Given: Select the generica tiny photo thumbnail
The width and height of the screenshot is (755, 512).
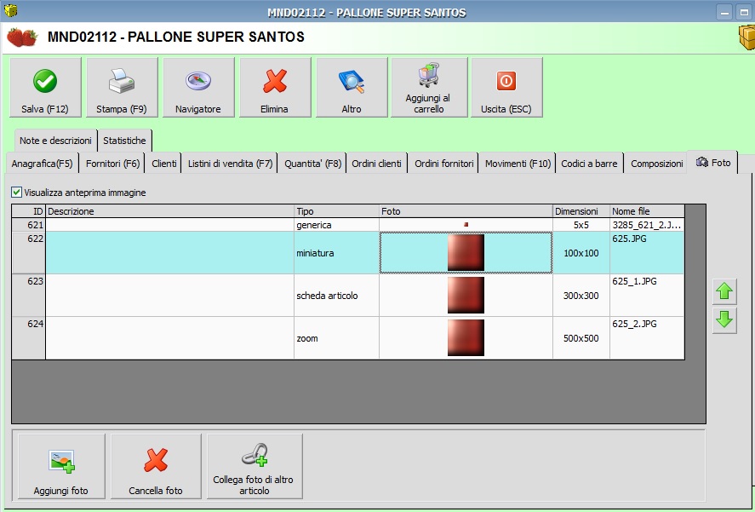Looking at the screenshot, I should [x=466, y=225].
